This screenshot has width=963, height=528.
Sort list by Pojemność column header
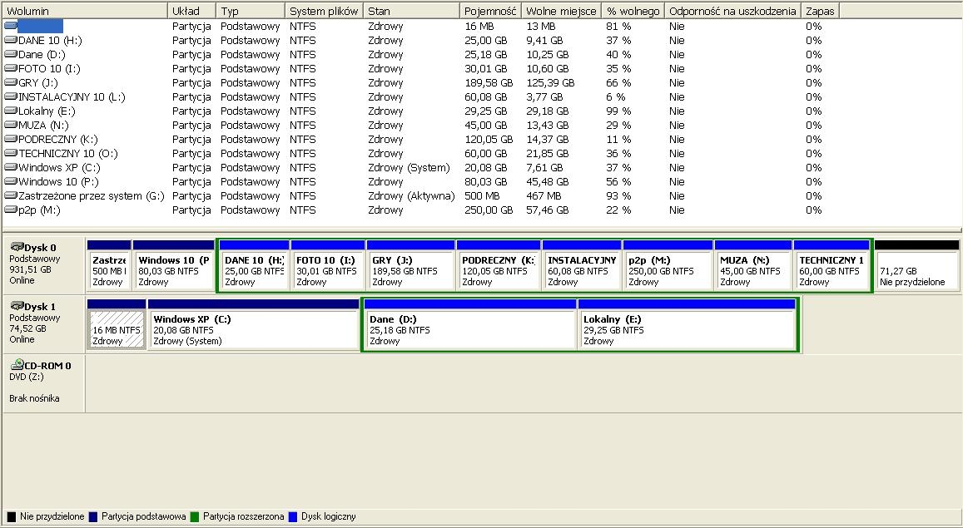pyautogui.click(x=491, y=11)
